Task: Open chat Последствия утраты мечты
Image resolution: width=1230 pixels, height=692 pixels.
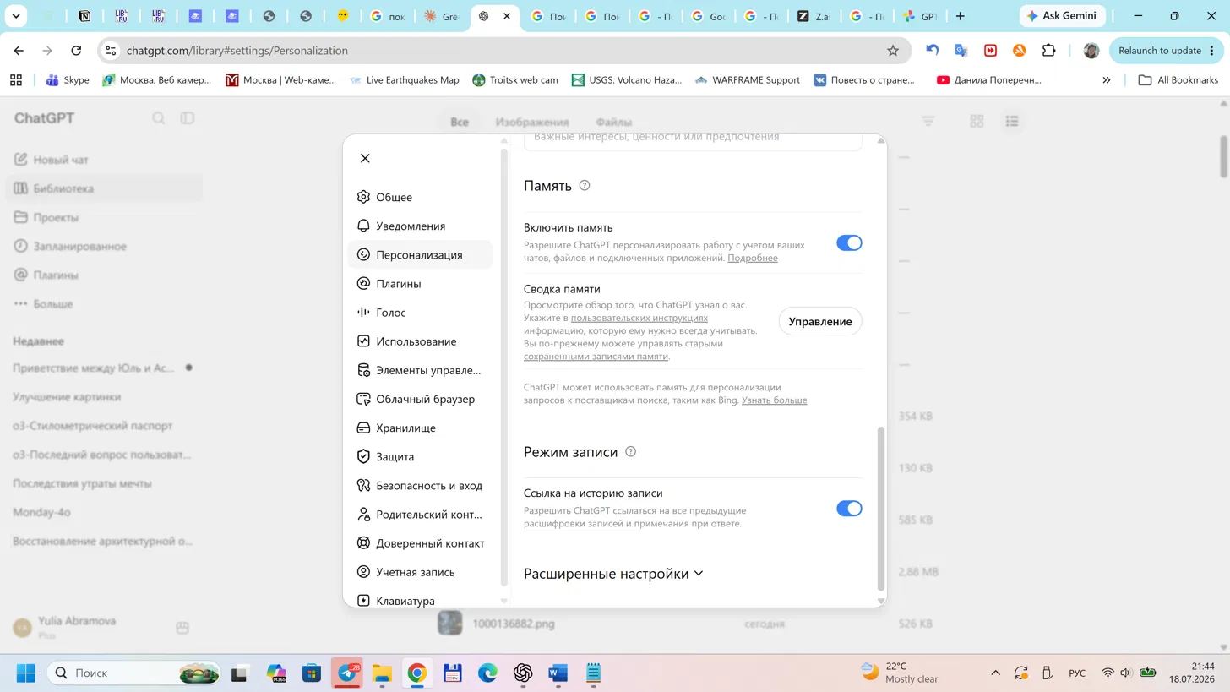Action: point(104,483)
